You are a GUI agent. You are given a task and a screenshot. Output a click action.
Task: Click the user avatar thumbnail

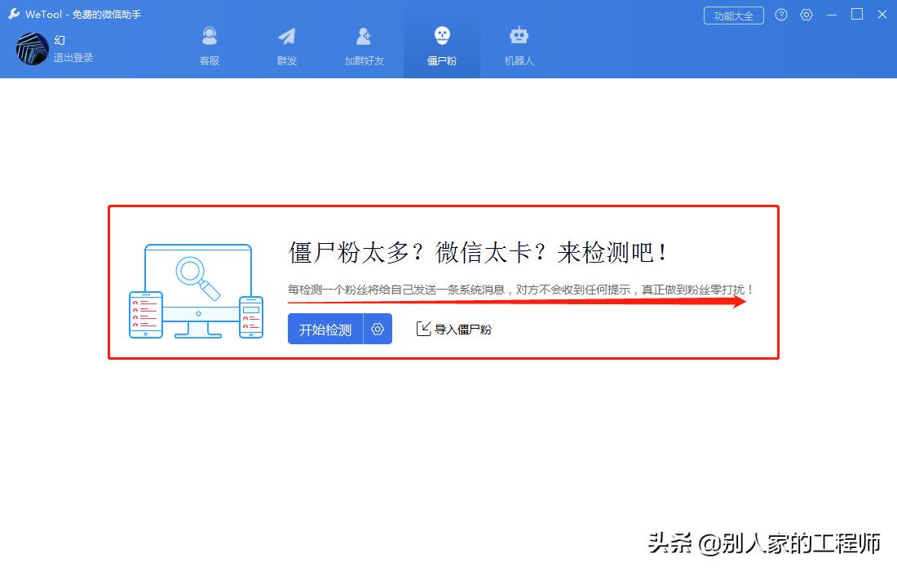click(30, 49)
